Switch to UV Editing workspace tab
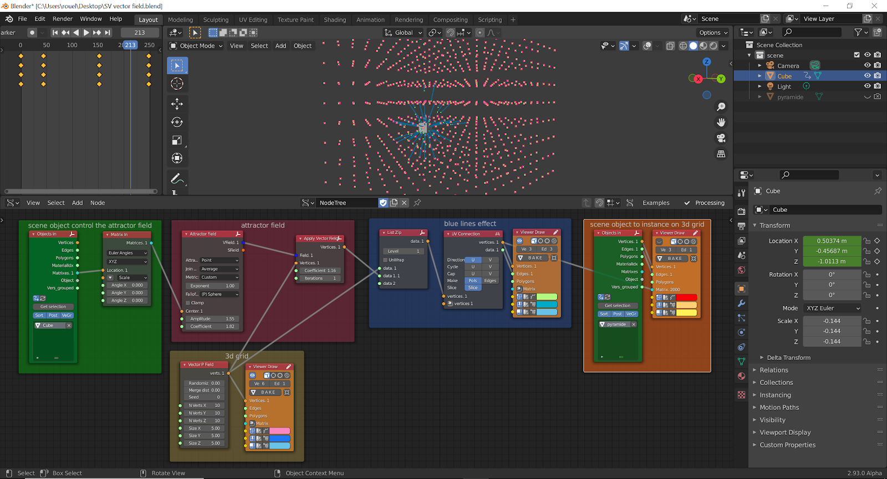This screenshot has width=887, height=479. [253, 20]
